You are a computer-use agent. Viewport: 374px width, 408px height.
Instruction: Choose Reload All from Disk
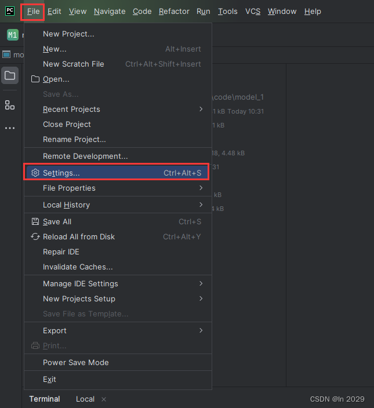118,237
